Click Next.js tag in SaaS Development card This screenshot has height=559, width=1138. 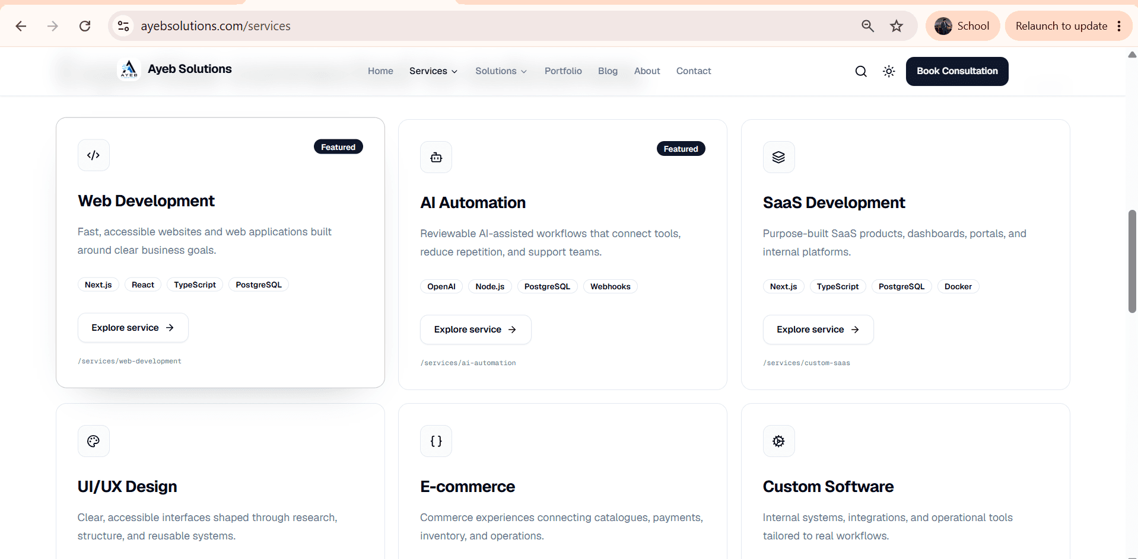click(784, 287)
